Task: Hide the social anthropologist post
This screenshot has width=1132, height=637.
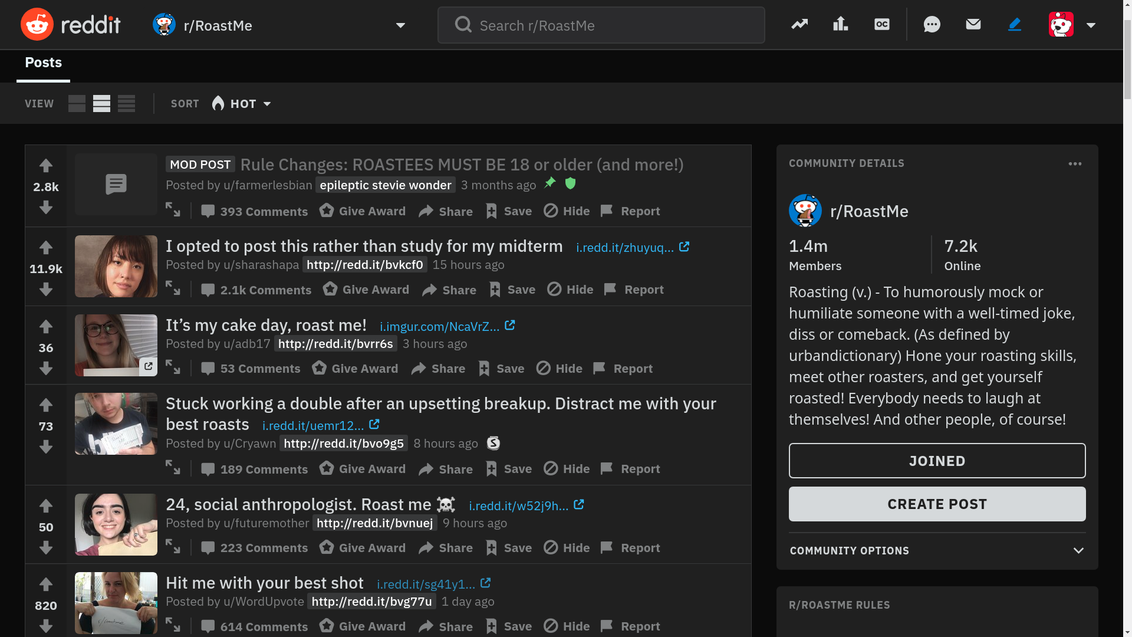Action: (x=566, y=547)
